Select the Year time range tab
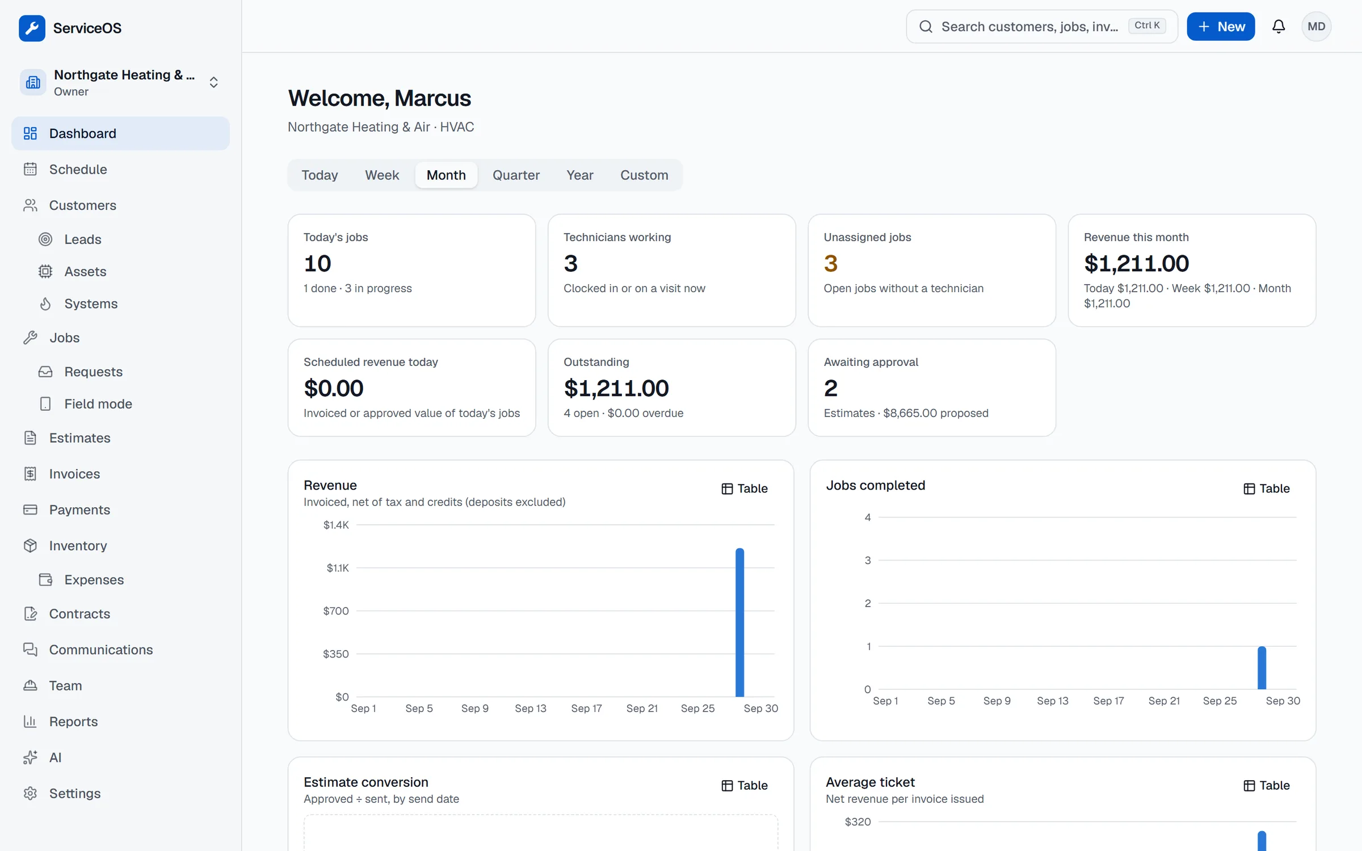Screen dimensions: 1362x851 click(x=579, y=175)
